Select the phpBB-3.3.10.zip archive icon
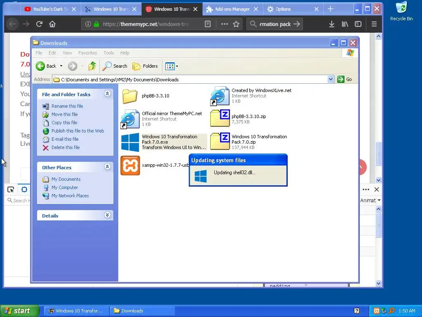 [x=220, y=118]
